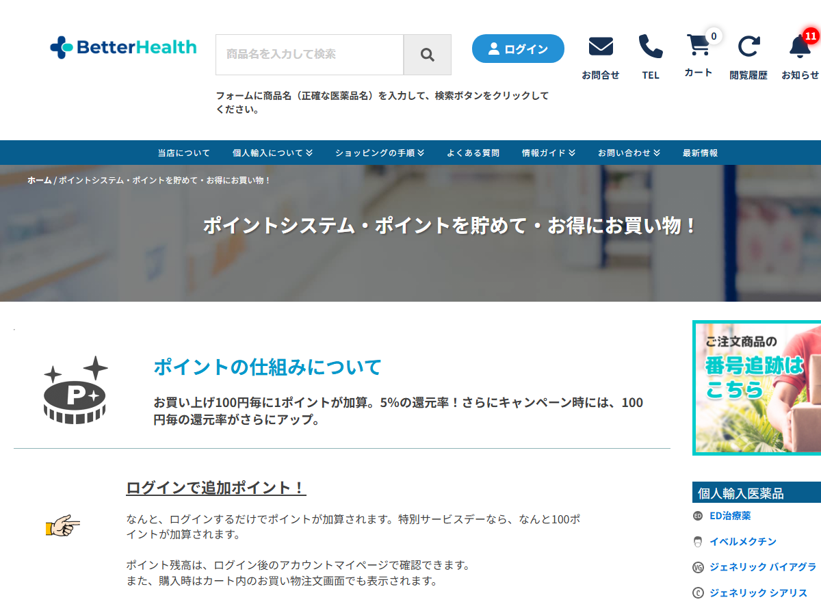Click ログインで追加ポイント！ heading
Image resolution: width=821 pixels, height=602 pixels.
[216, 488]
